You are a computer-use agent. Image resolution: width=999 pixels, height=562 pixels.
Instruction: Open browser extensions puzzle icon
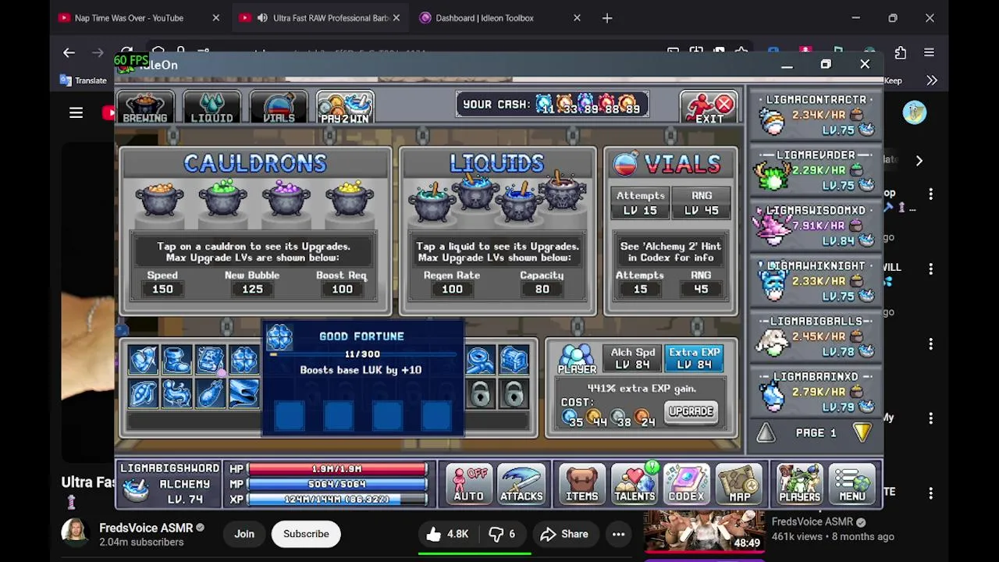pyautogui.click(x=901, y=52)
